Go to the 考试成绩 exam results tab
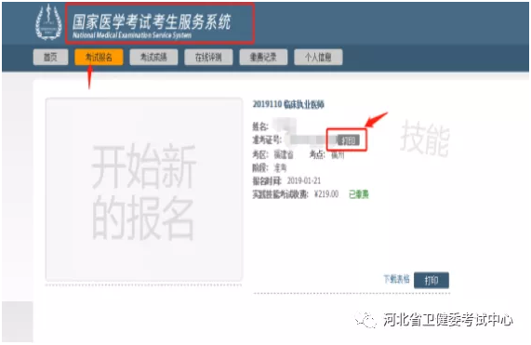531x345 pixels. [x=153, y=57]
